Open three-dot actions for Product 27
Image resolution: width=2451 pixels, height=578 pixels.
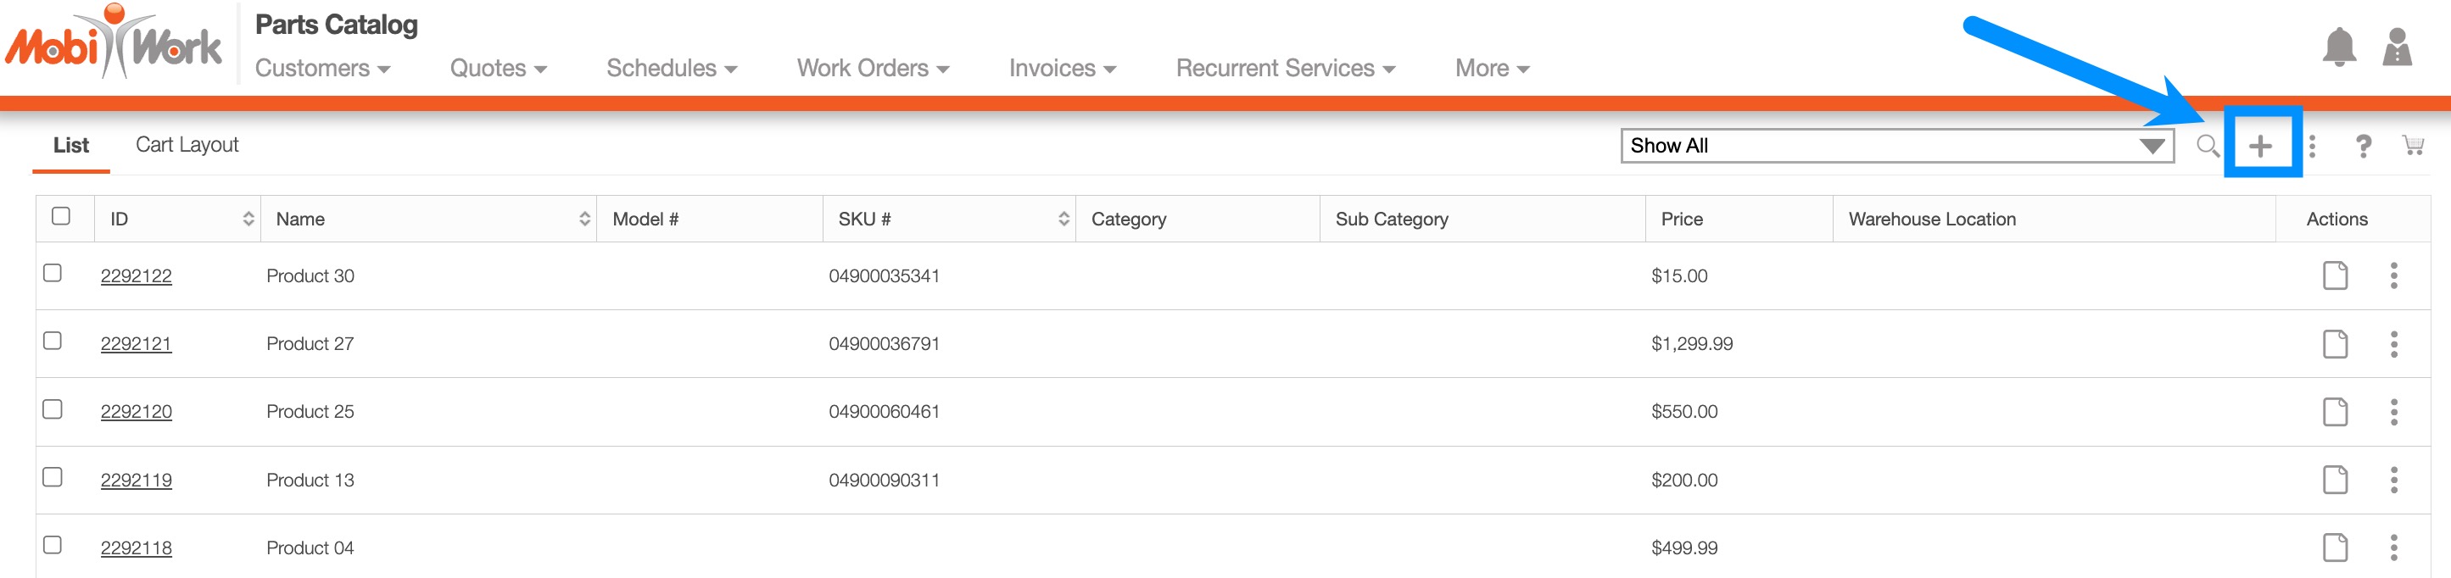(2394, 344)
